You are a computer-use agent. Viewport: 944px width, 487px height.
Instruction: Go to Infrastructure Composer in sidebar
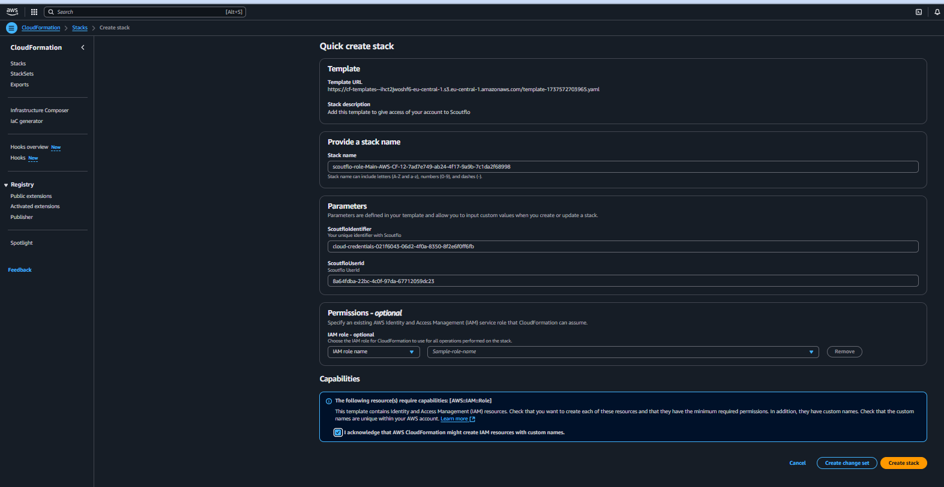tap(40, 110)
